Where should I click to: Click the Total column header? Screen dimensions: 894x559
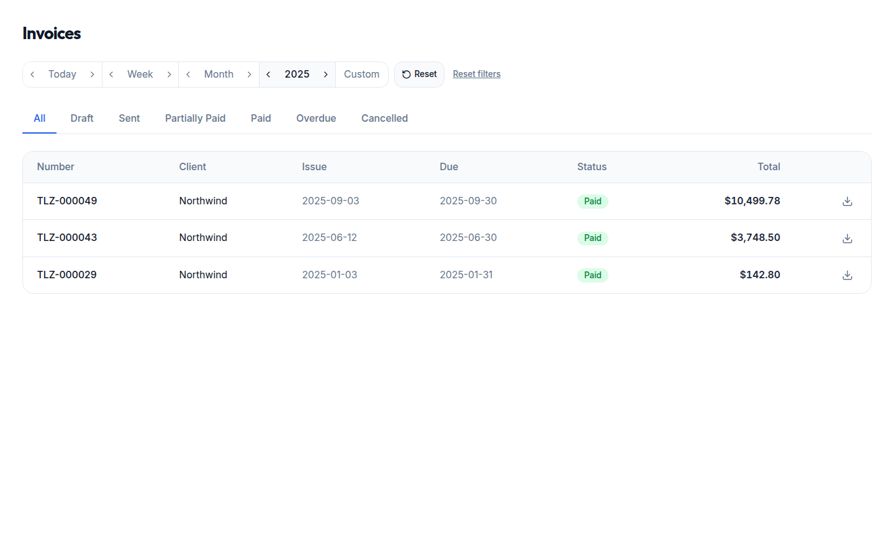769,167
